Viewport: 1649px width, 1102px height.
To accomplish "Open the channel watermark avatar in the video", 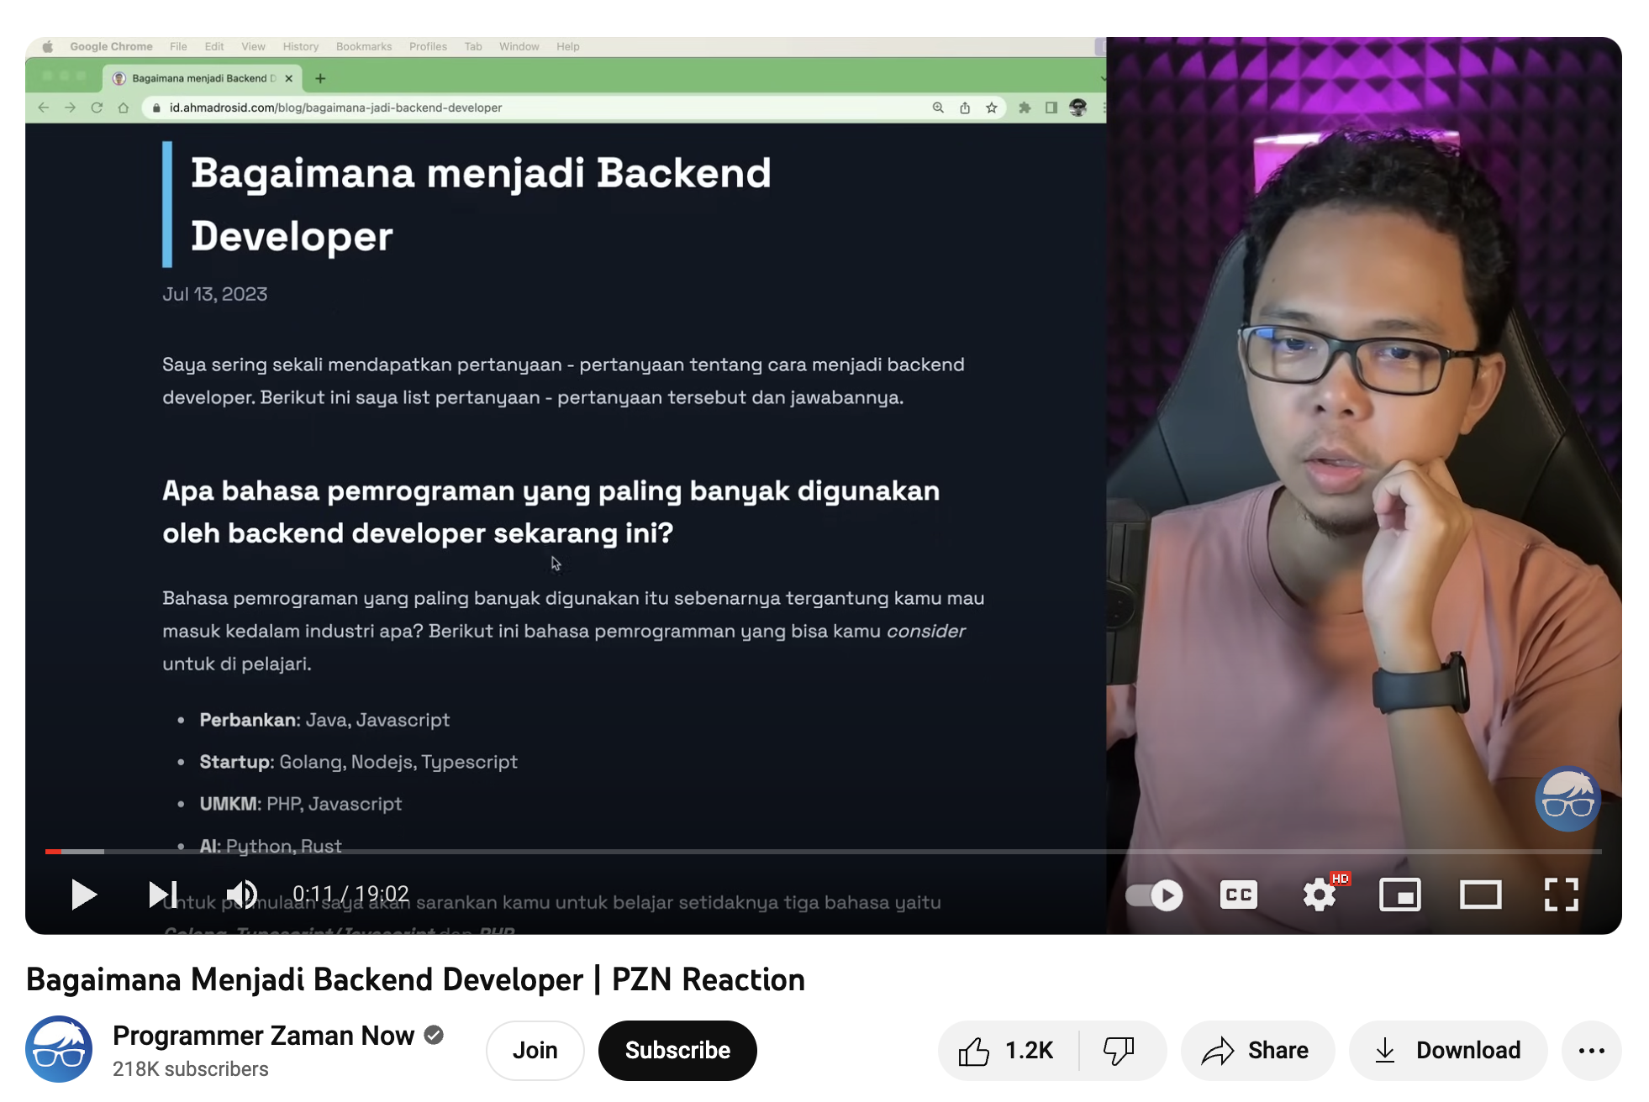I will (1567, 799).
